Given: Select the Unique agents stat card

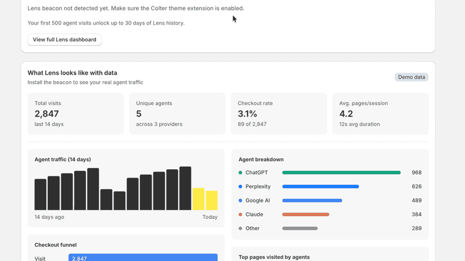Looking at the screenshot, I should click(x=177, y=114).
